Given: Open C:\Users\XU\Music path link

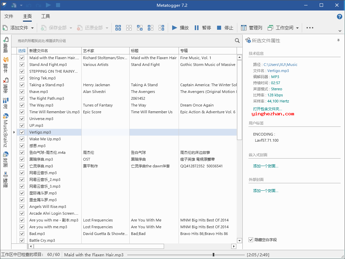Looking at the screenshot, I should point(280,65).
